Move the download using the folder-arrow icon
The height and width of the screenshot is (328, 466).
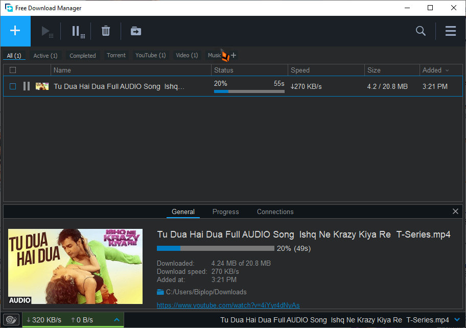tap(136, 31)
